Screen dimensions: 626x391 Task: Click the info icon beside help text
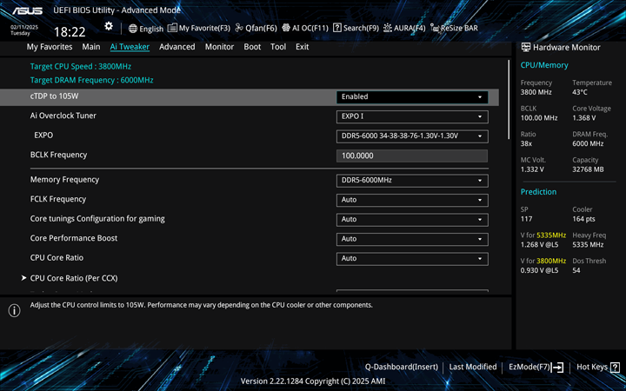14,310
